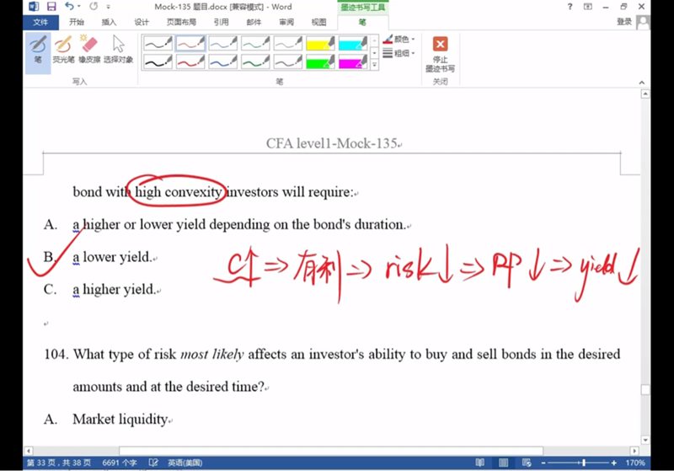Click the Word application icon in title bar
674x471 pixels.
click(33, 7)
